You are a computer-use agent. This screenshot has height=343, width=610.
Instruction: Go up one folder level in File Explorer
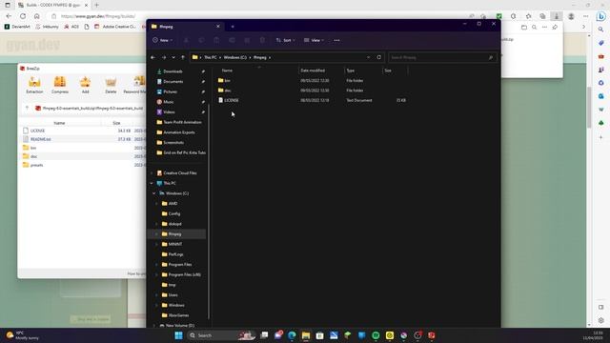click(x=183, y=57)
